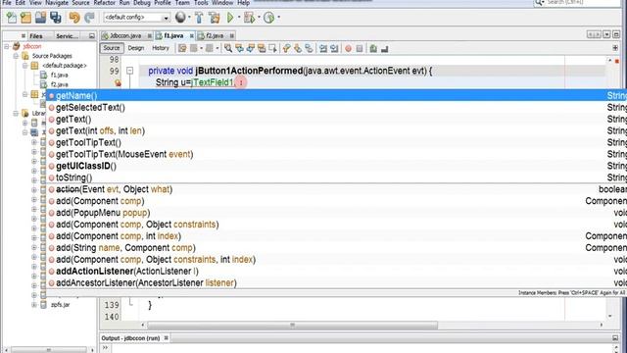The height and width of the screenshot is (353, 627).
Task: Switch to Jdbccon.java tab
Action: click(x=126, y=35)
